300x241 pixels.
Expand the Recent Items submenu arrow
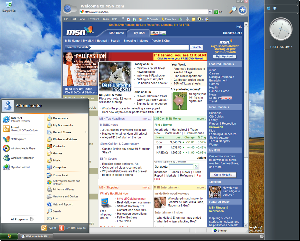(86, 132)
